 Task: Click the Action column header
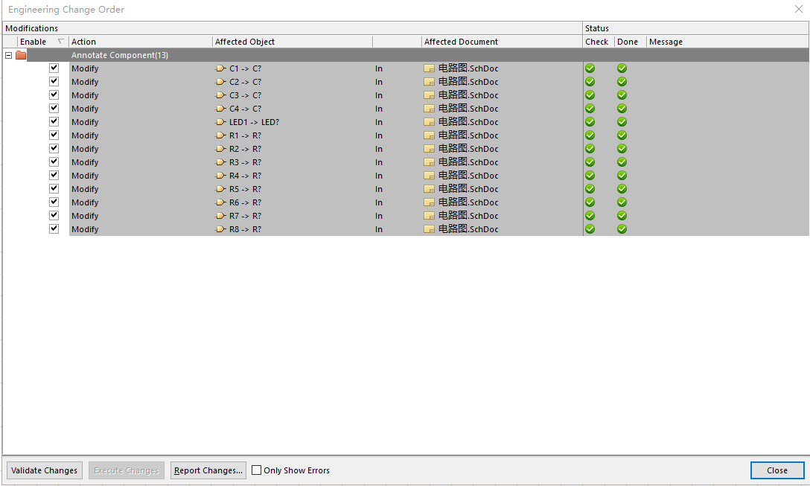141,42
